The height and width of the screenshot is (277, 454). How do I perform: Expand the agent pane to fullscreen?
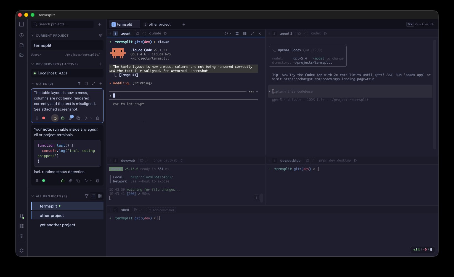[253, 33]
